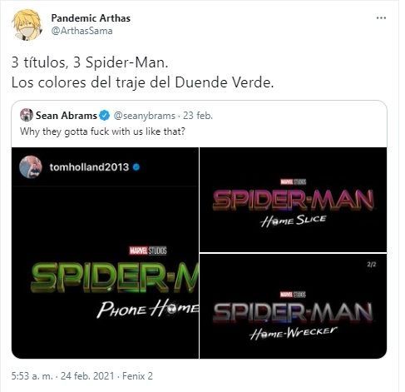
Task: Click Pandemic Arthas profile avatar
Action: (27, 25)
